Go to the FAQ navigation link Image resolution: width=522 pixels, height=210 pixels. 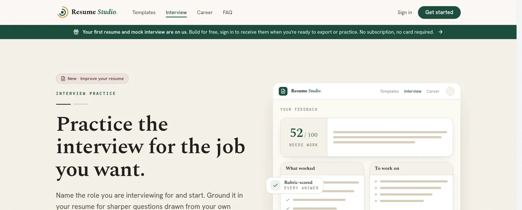228,12
